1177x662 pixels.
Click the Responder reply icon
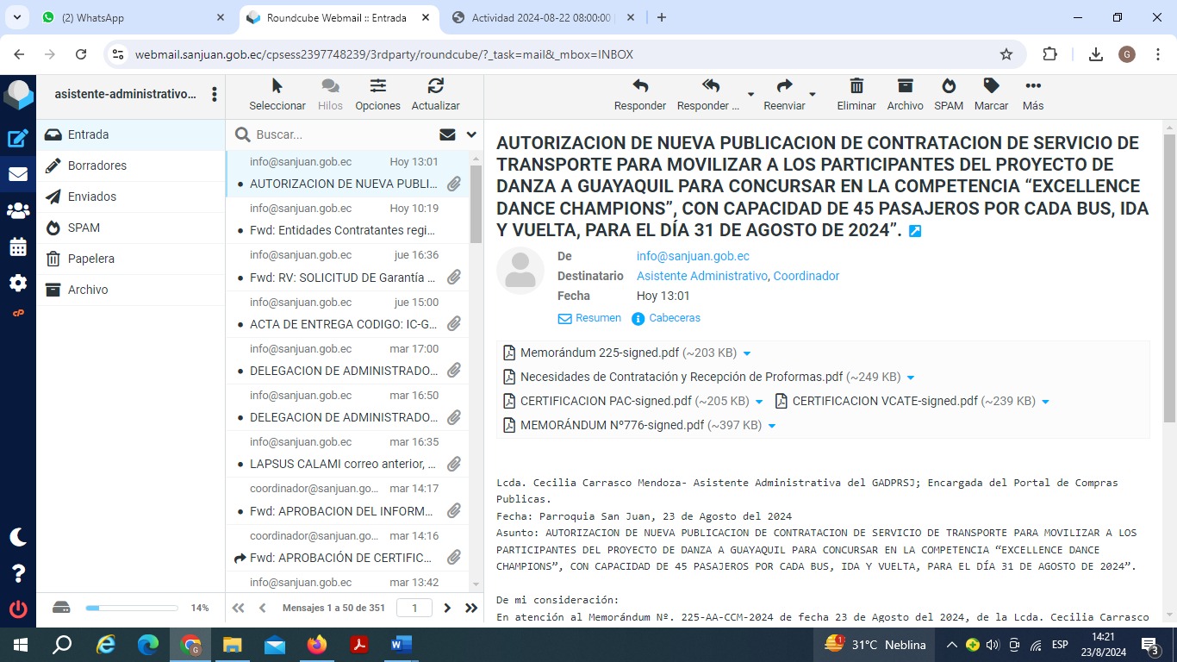pos(639,94)
